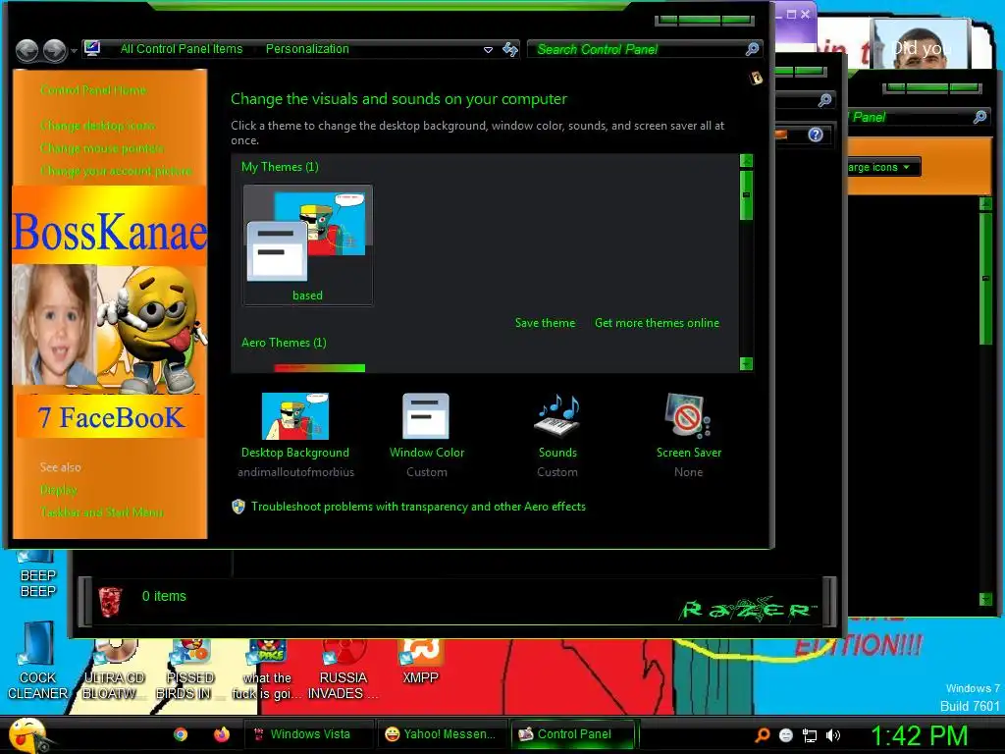Click the volume speaker tray icon
The width and height of the screenshot is (1005, 754).
click(832, 735)
